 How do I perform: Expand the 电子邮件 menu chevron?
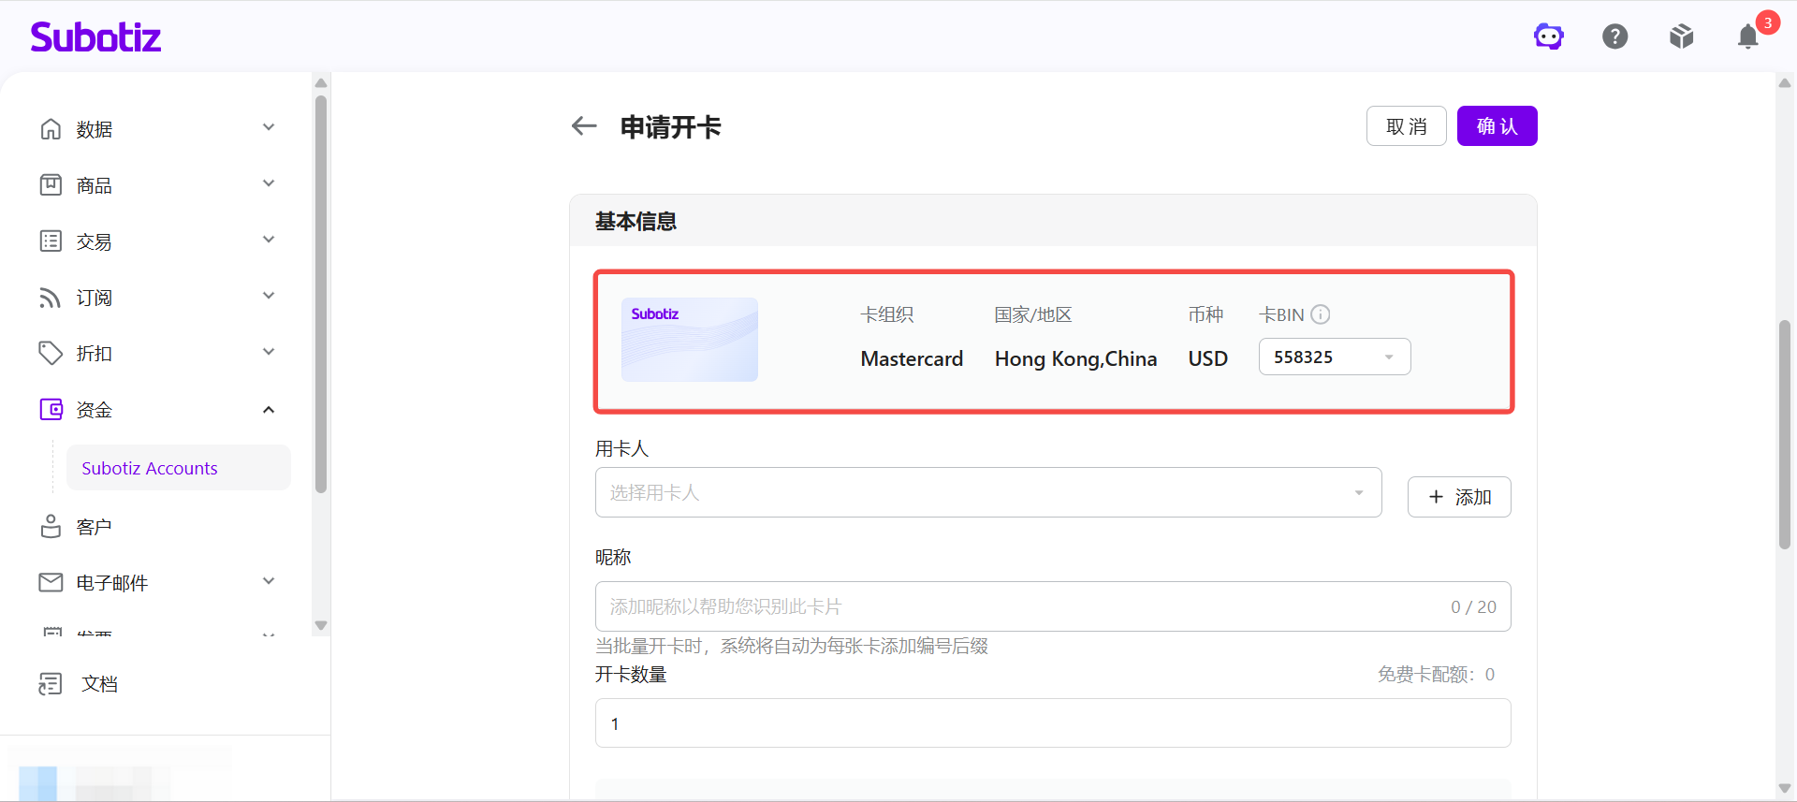click(269, 581)
